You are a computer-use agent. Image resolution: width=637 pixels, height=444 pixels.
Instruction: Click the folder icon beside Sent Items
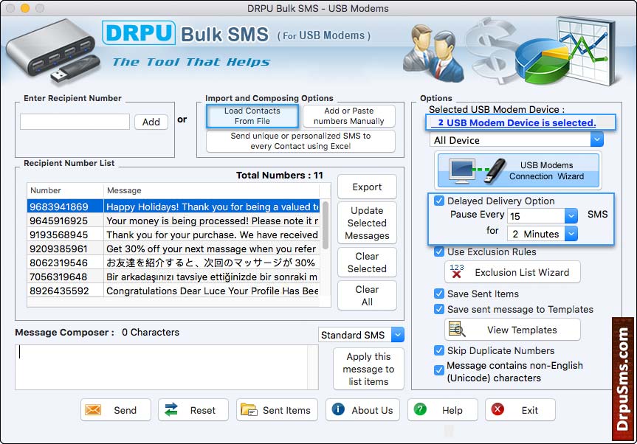coord(249,410)
